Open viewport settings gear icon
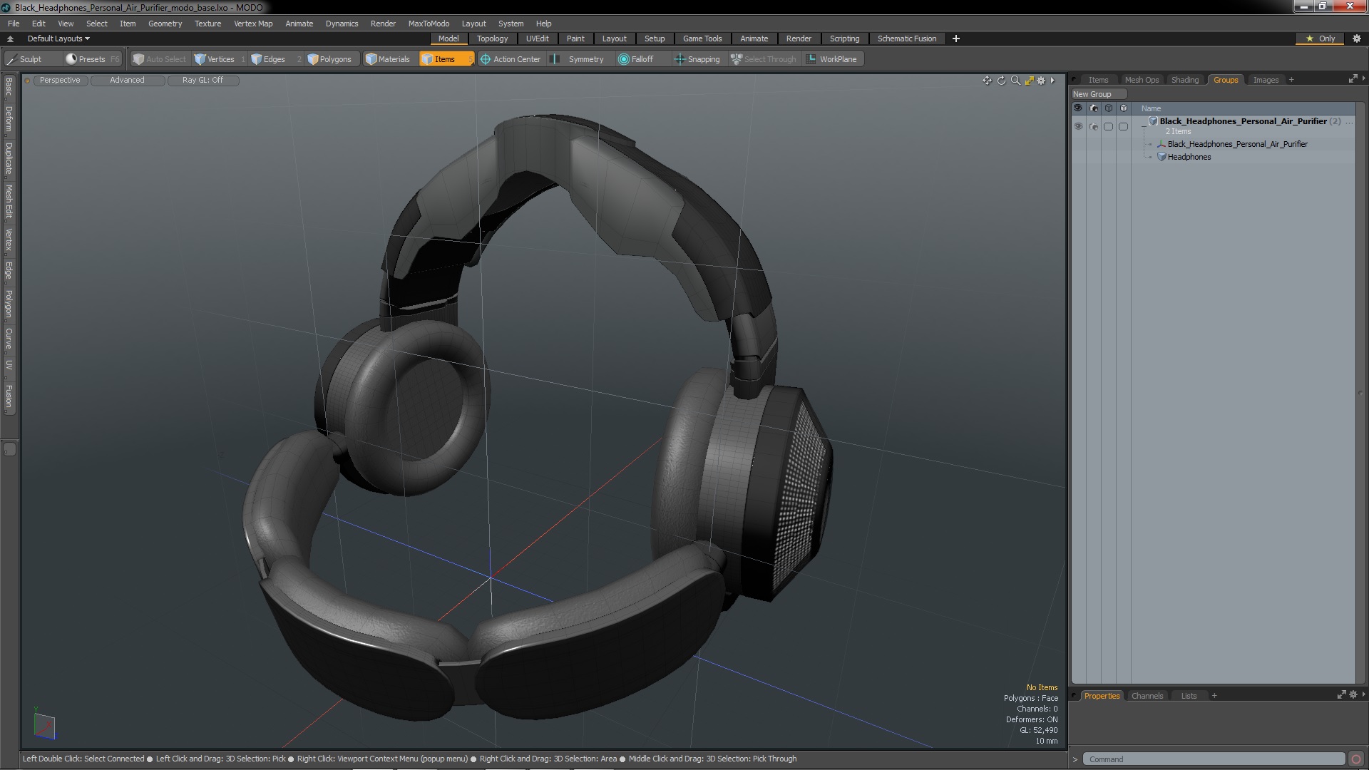The height and width of the screenshot is (770, 1369). click(1041, 81)
